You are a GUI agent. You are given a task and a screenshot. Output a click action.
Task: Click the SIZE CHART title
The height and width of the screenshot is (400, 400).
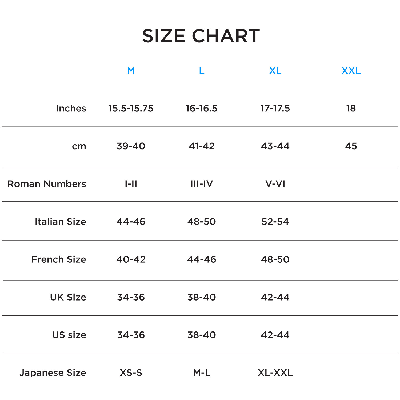pos(201,36)
